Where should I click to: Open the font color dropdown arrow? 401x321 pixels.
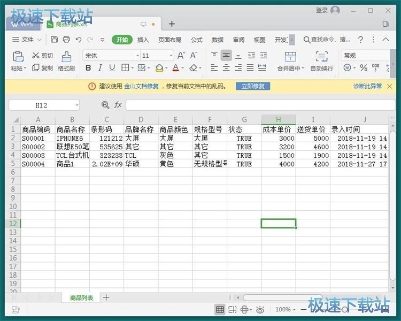coord(183,68)
